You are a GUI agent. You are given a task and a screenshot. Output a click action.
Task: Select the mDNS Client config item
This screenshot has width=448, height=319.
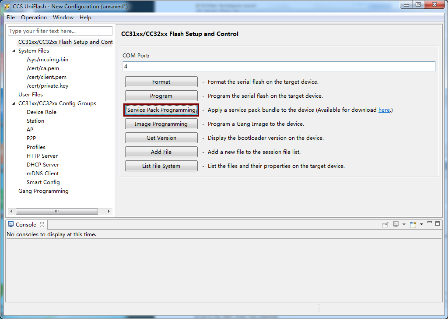(x=42, y=174)
